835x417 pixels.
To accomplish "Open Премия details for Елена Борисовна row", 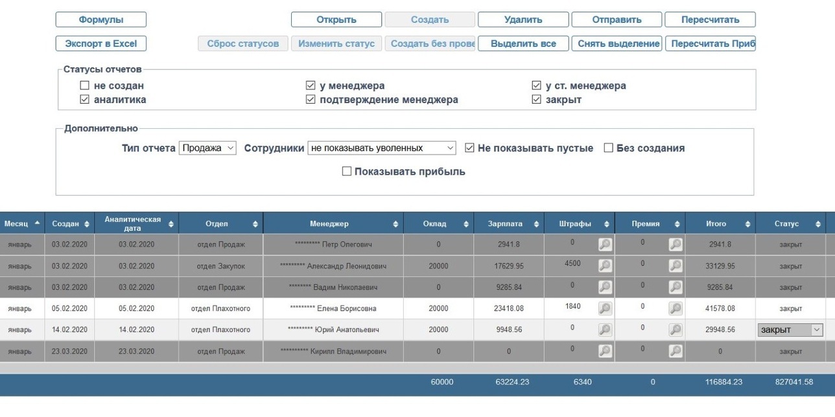I will point(675,308).
